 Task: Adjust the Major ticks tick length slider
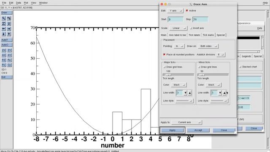point(178,75)
